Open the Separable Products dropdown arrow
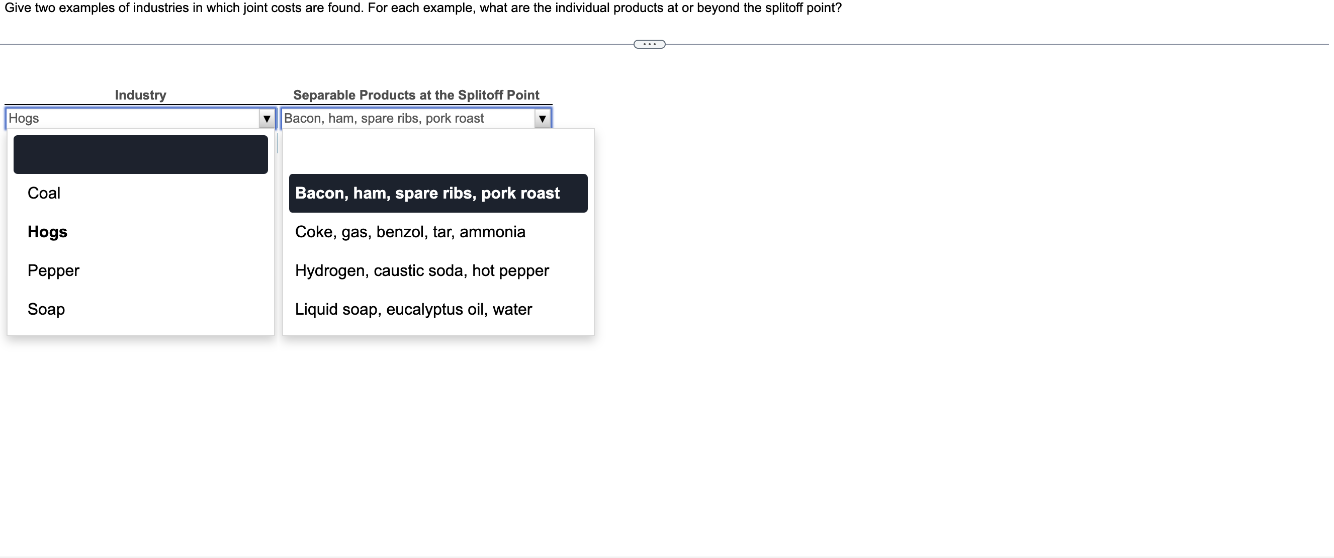 click(x=542, y=119)
